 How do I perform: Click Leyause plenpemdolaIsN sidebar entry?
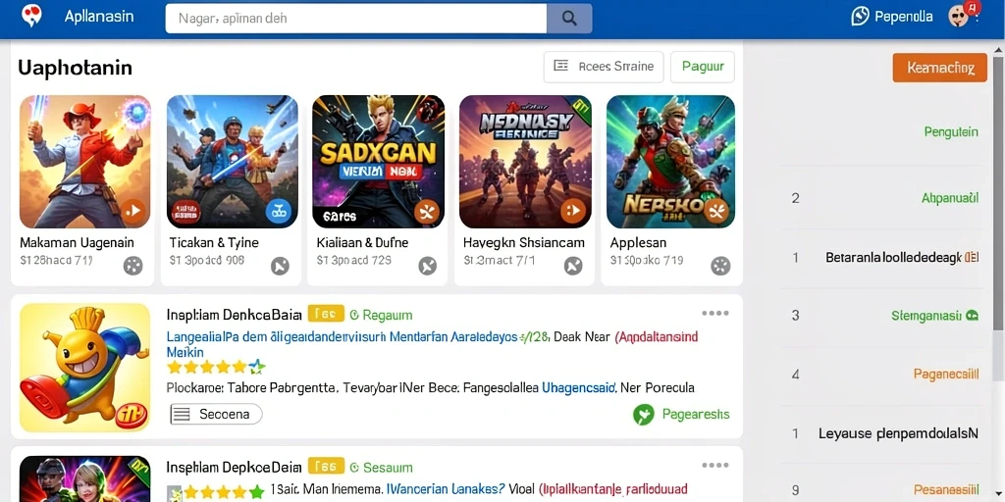click(x=899, y=433)
